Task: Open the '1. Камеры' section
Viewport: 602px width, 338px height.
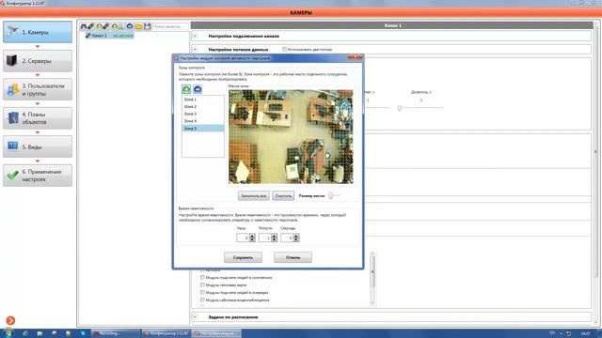Action: coord(38,32)
